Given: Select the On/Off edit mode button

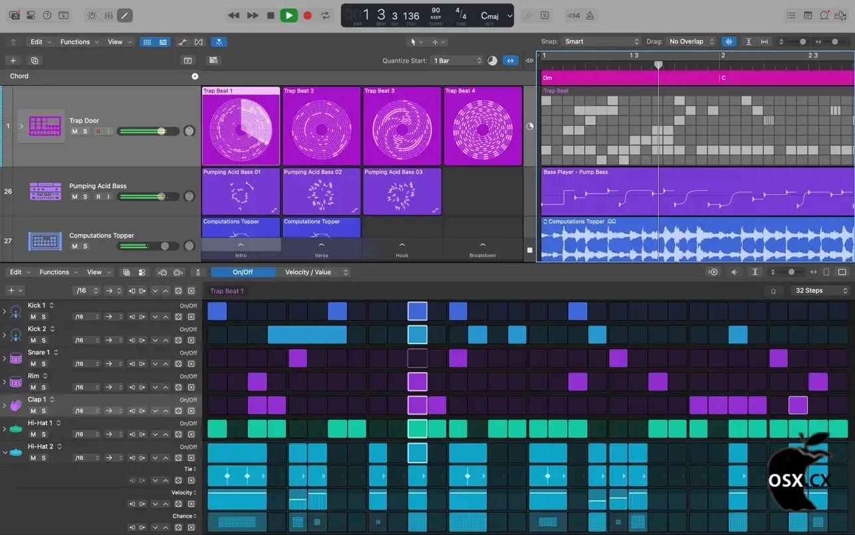Looking at the screenshot, I should 243,272.
